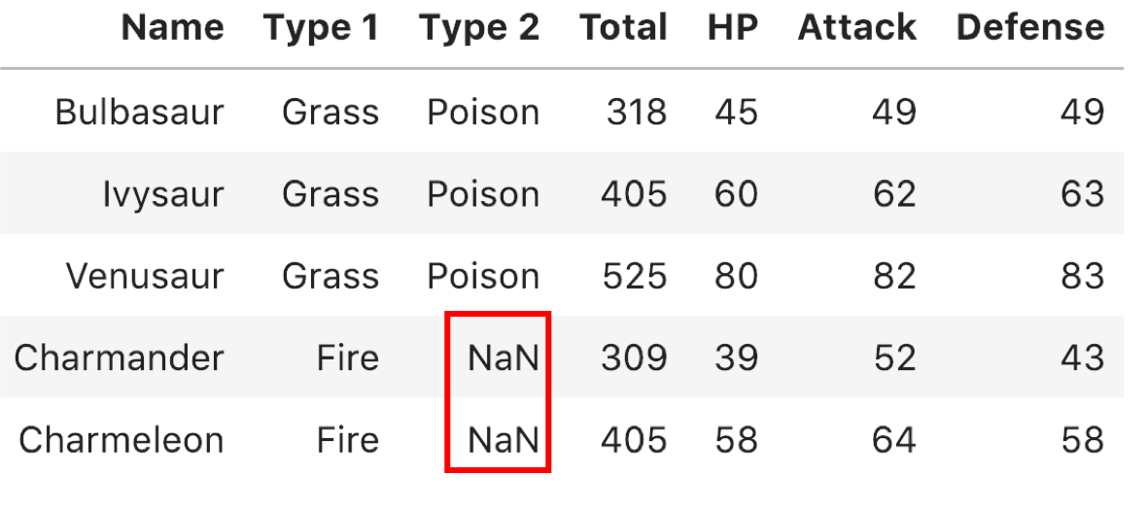Click the NaN value in Charmander's row

[x=503, y=358]
